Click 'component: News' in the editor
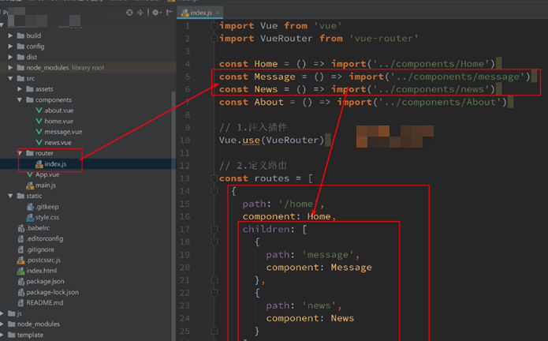This screenshot has height=341, width=548. [310, 318]
